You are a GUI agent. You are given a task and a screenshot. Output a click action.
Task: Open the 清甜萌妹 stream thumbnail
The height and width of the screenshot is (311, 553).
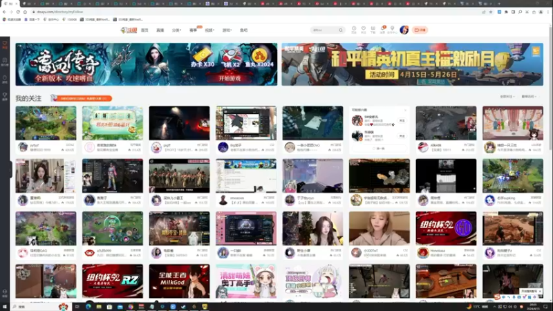246,281
